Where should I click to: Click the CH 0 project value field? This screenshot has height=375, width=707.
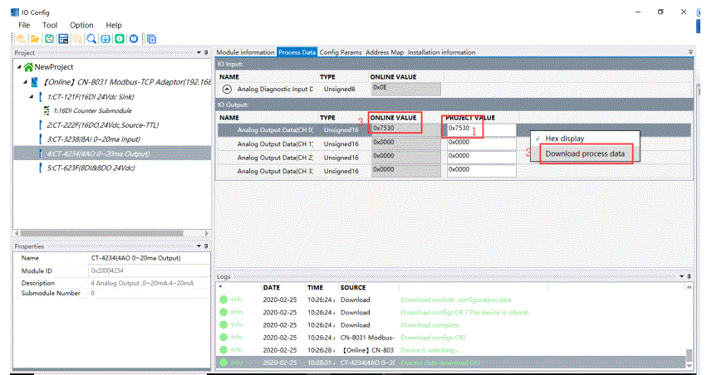point(481,130)
